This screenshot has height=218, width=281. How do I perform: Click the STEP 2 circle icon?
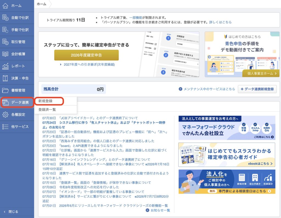tap(166, 55)
